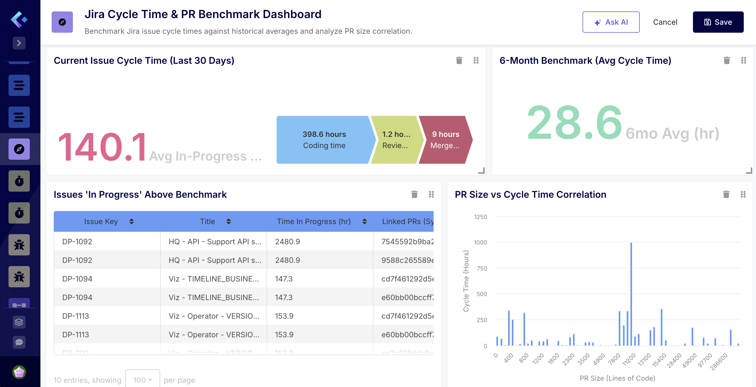Select the first stopwatch timer icon in sidebar
756x387 pixels.
[x=19, y=181]
